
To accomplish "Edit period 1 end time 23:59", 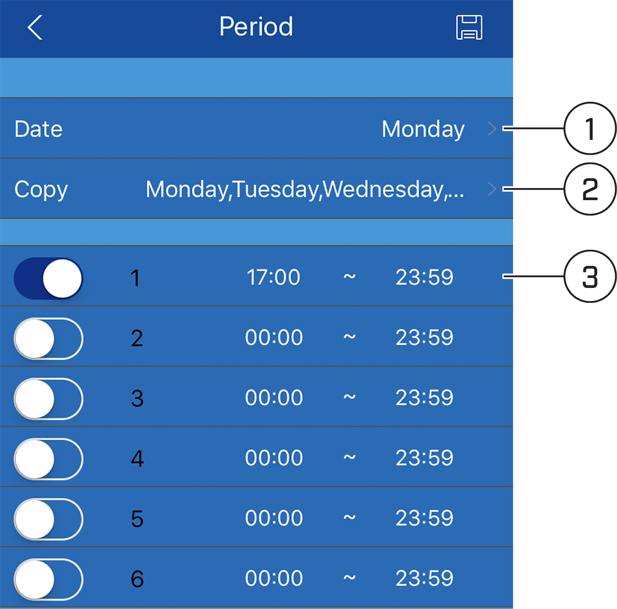I will point(424,277).
